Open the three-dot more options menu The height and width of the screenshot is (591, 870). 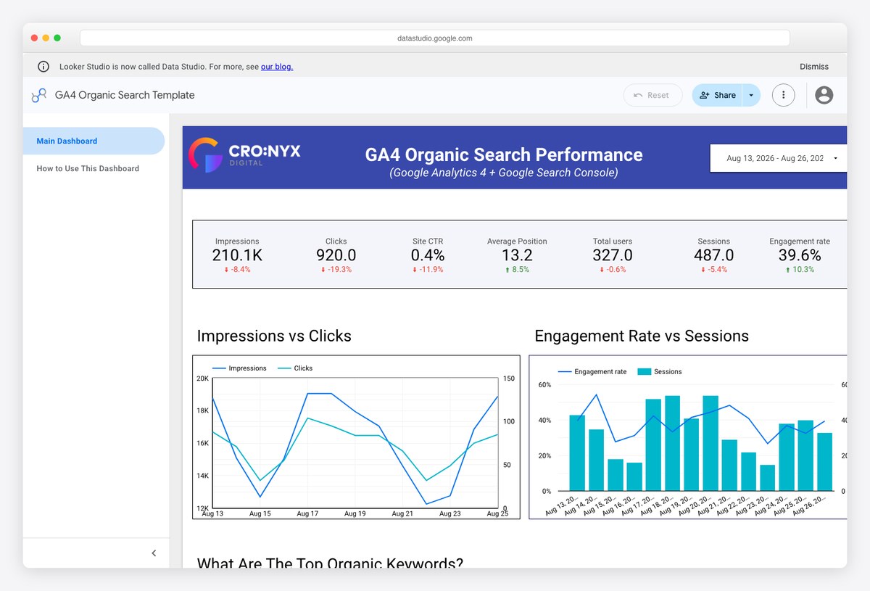783,95
